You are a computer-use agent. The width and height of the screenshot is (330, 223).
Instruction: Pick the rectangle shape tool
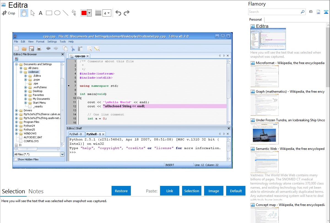[x=49, y=13]
